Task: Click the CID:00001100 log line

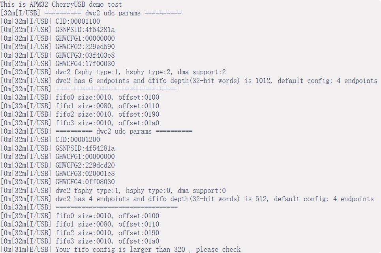Action: 77,21
